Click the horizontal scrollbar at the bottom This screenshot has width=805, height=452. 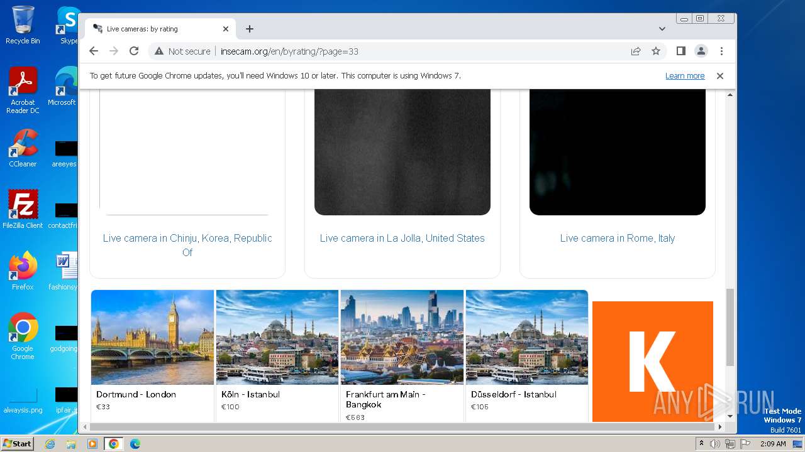pyautogui.click(x=402, y=427)
